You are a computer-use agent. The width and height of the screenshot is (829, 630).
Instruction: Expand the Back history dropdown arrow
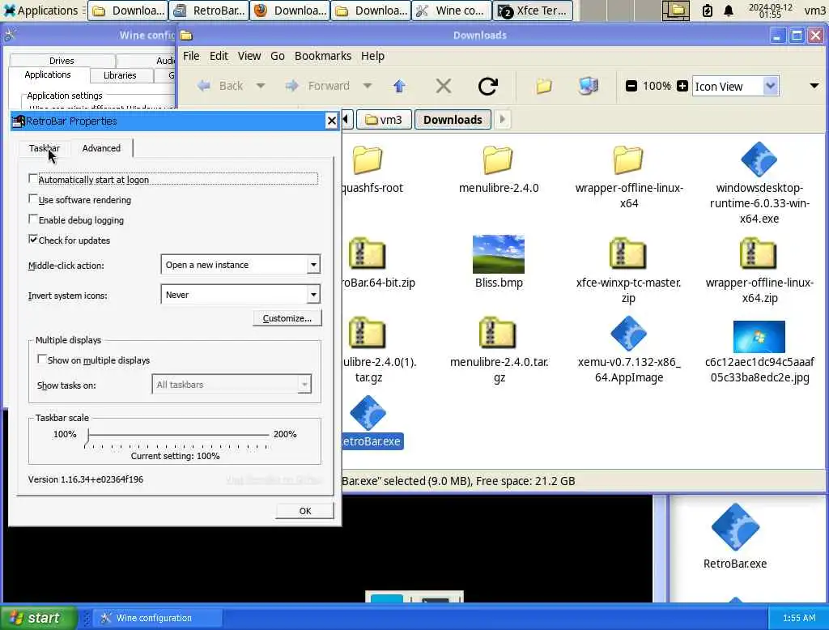point(261,86)
